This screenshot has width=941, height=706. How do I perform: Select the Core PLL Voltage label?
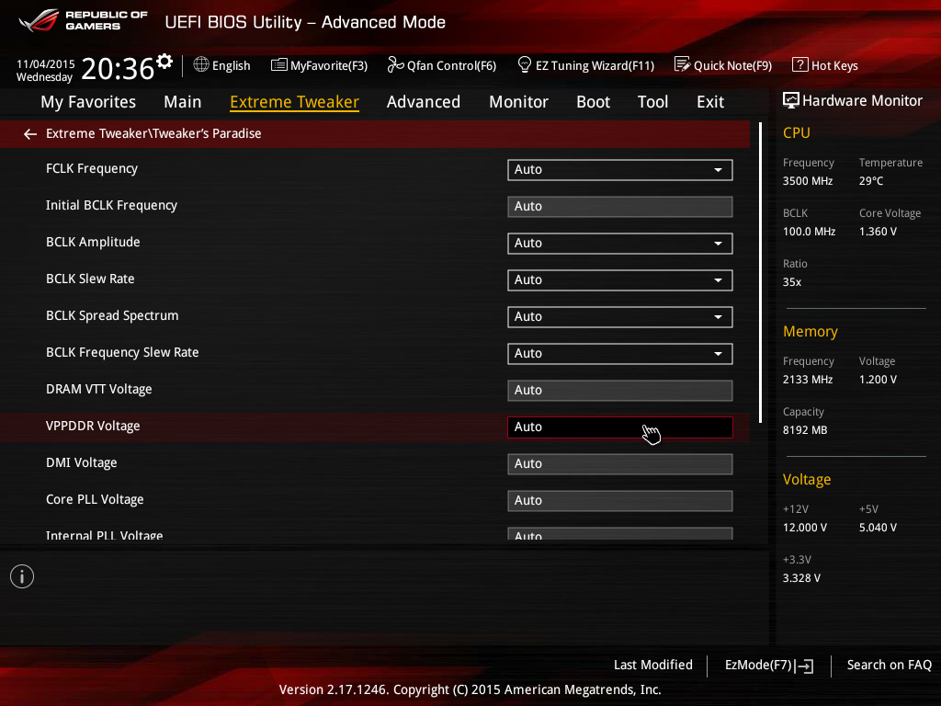pos(95,499)
